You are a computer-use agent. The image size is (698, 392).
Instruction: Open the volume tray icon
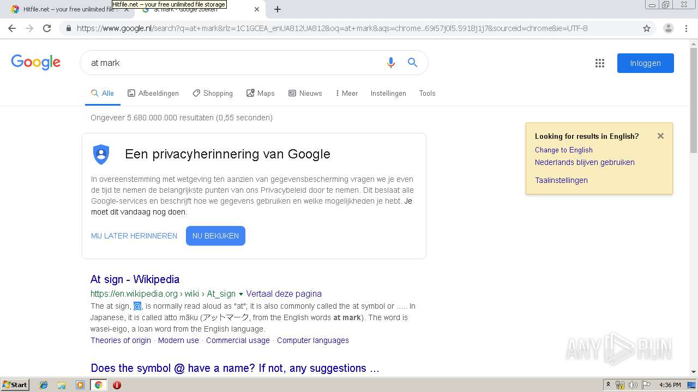633,385
